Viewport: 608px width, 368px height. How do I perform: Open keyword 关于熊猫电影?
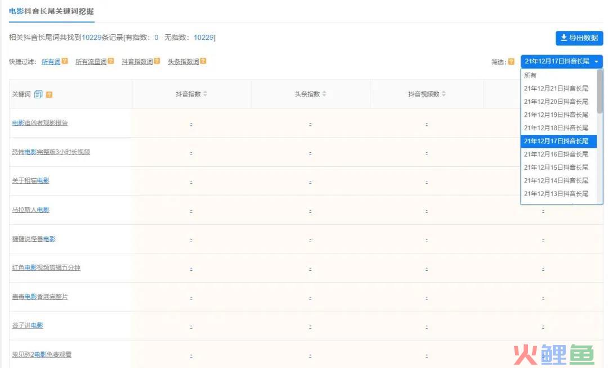(30, 180)
